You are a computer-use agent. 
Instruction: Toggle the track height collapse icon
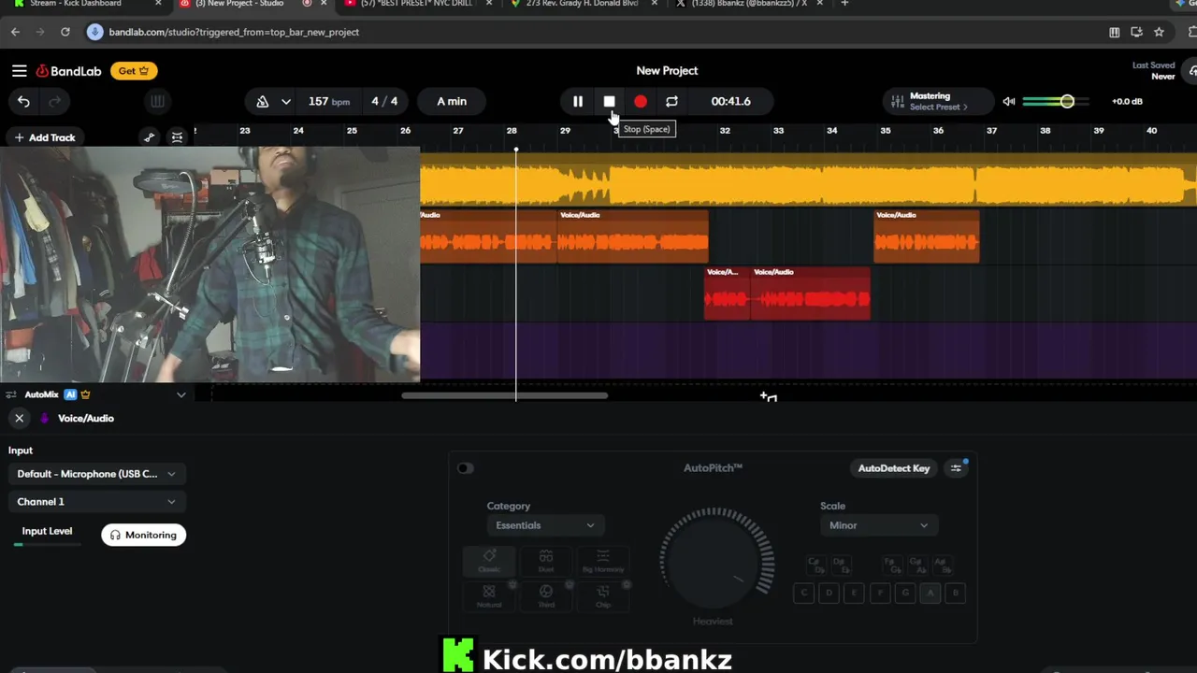pyautogui.click(x=177, y=137)
